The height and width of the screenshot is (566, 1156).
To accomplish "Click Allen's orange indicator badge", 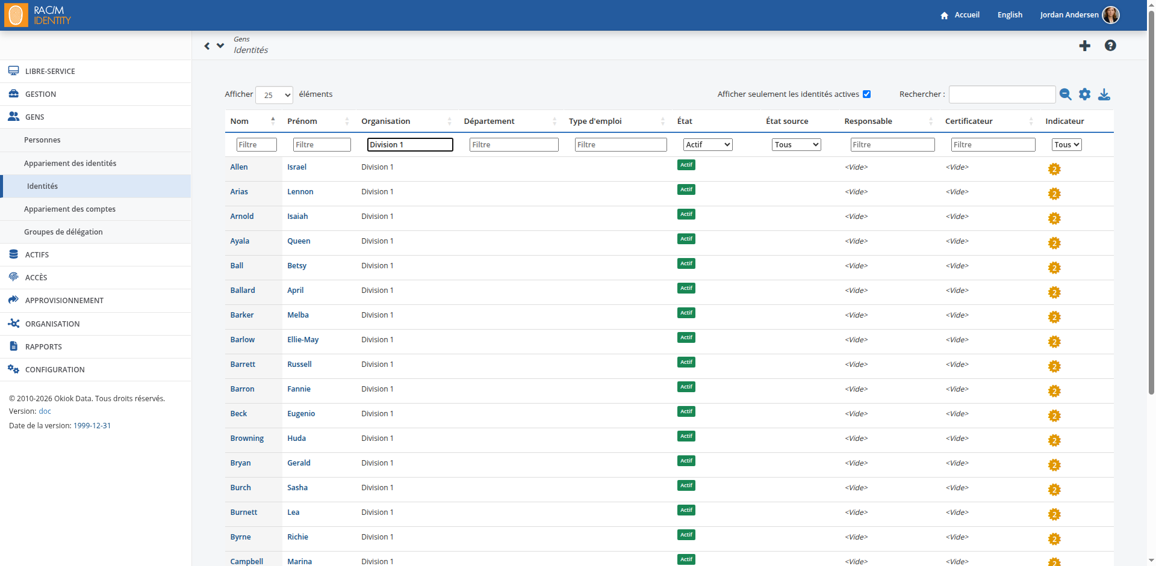I will click(1054, 169).
